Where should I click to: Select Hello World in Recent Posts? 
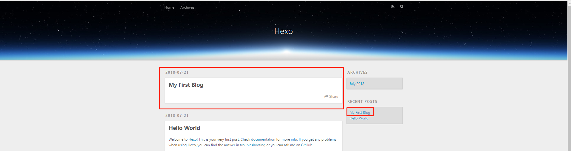click(x=359, y=118)
